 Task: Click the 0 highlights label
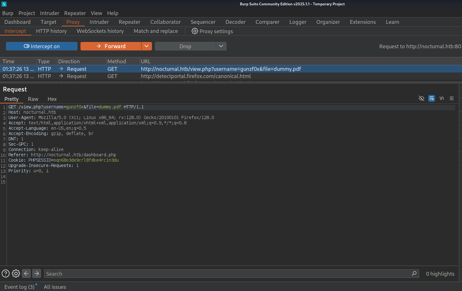pos(440,273)
